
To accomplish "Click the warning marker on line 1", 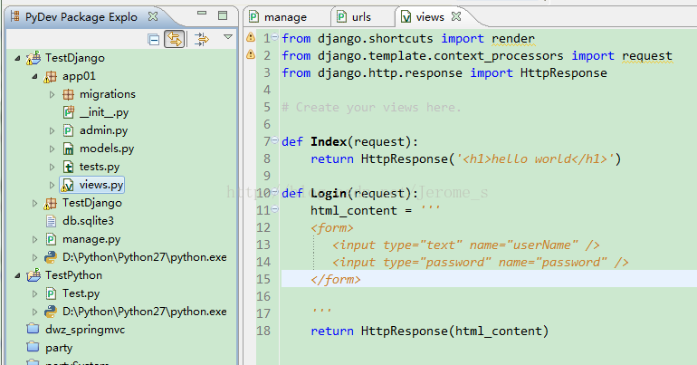I will [251, 37].
